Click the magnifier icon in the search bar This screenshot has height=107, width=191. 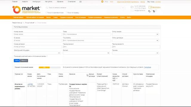[x=47, y=8]
